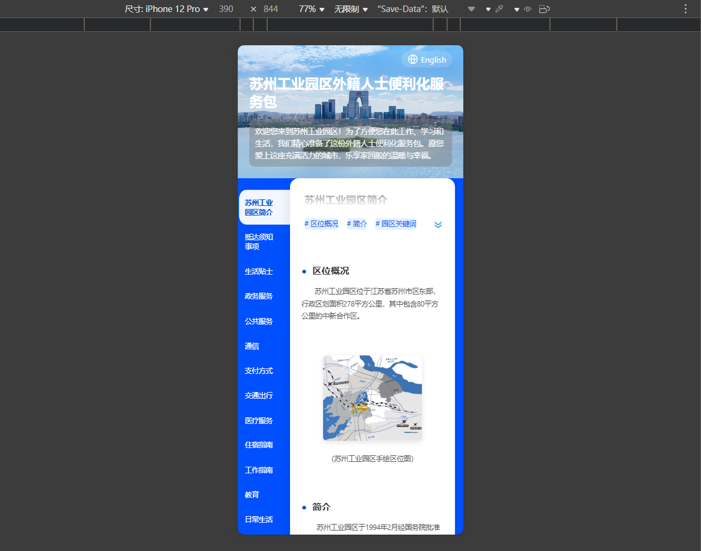Jump to the # 园区关键词 tag
Image resolution: width=701 pixels, height=551 pixels.
click(x=396, y=224)
